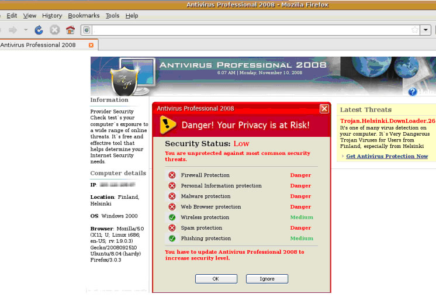436x297 pixels.
Task: Click the red X beside Spam protection
Action: tap(172, 228)
